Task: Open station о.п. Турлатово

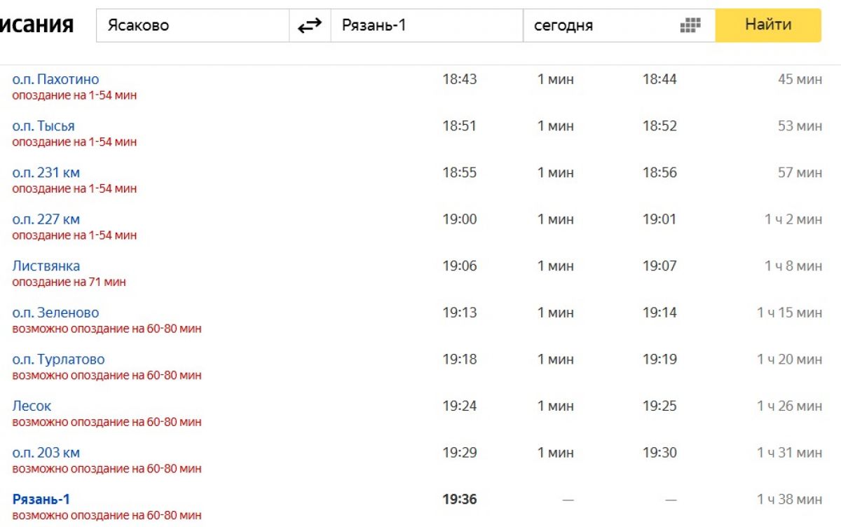Action: click(x=58, y=360)
